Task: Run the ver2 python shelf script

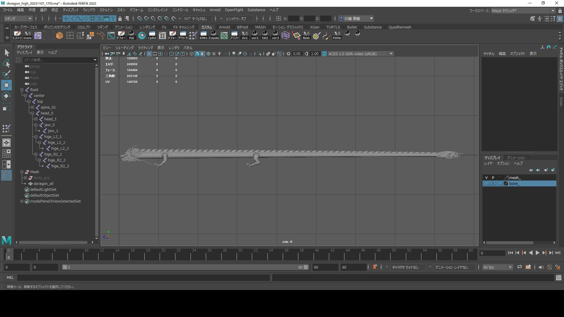Action: click(255, 36)
